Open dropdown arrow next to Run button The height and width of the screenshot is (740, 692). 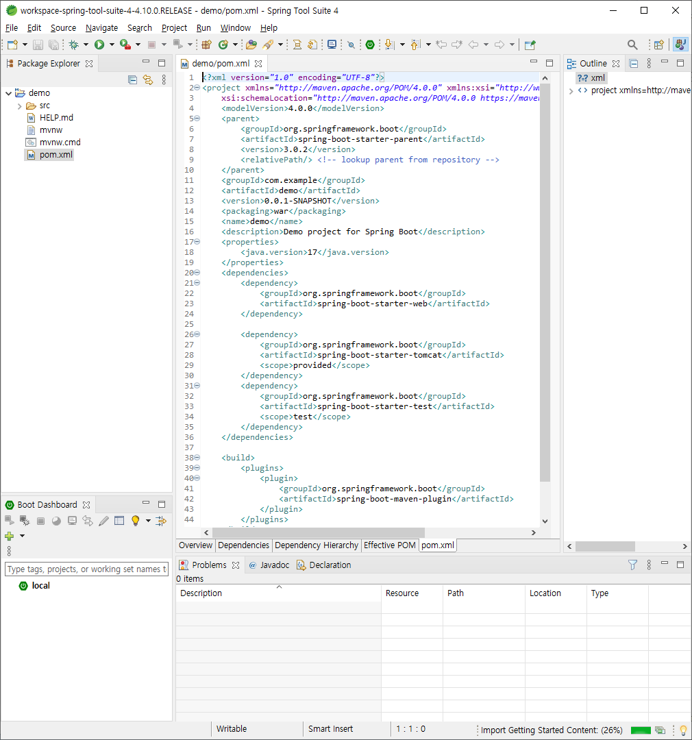click(x=112, y=45)
